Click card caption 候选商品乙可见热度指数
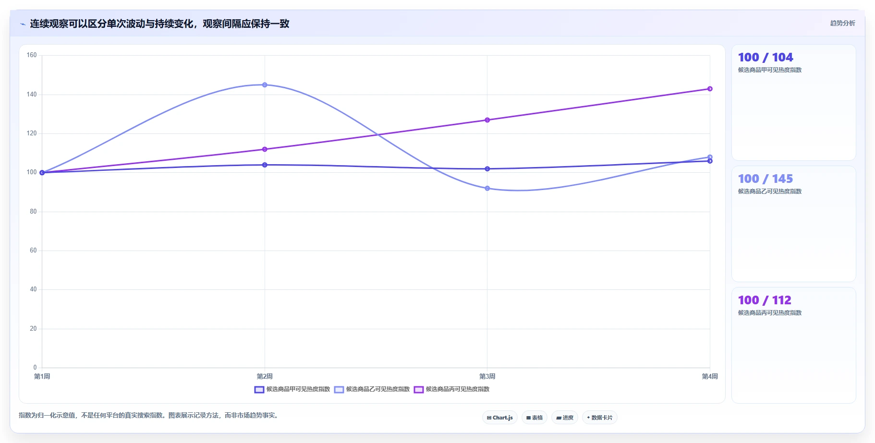The width and height of the screenshot is (875, 443). click(x=770, y=192)
